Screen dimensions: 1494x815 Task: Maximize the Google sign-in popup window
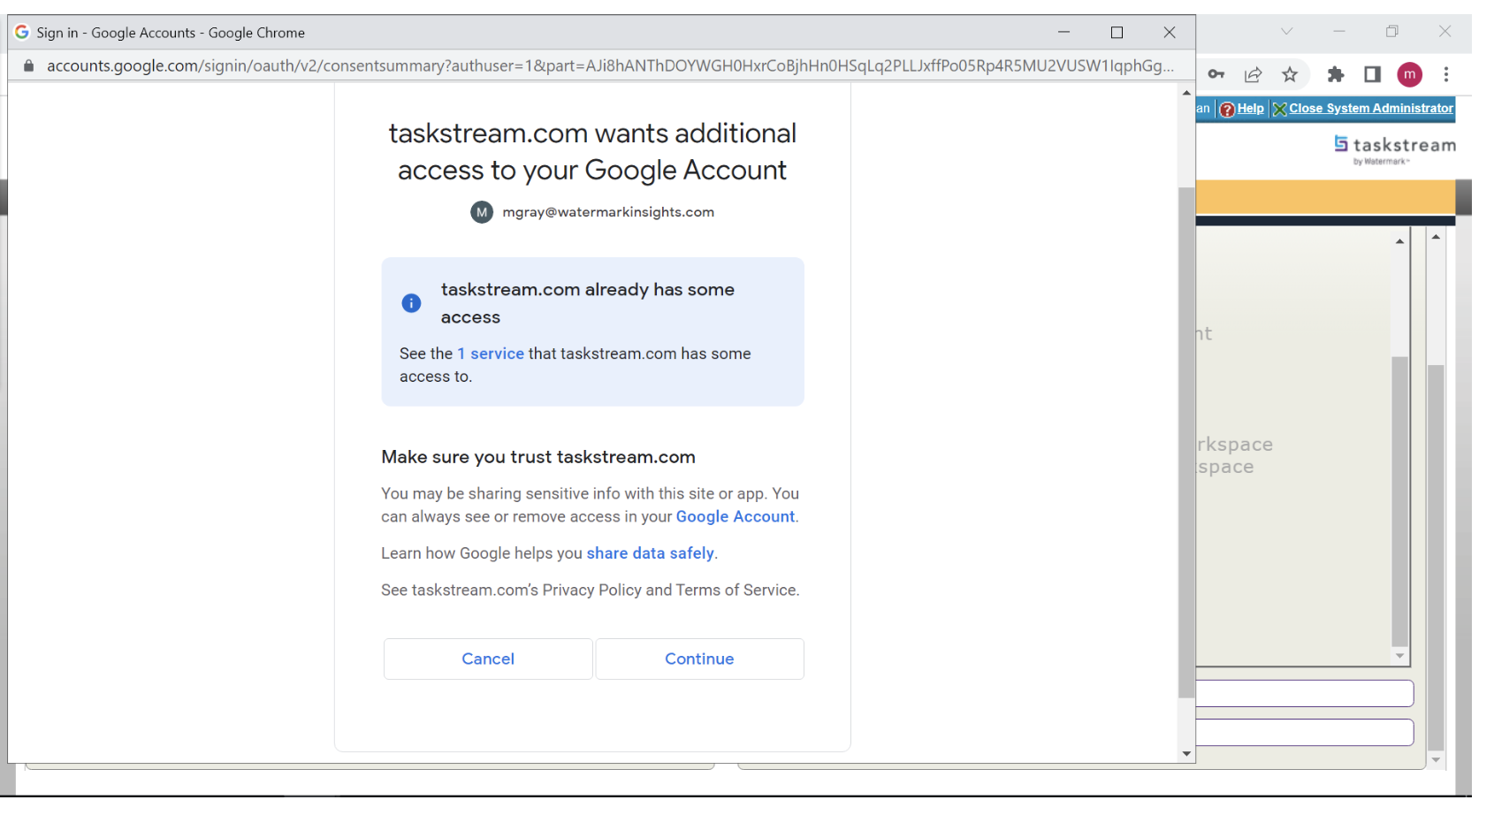click(1117, 33)
